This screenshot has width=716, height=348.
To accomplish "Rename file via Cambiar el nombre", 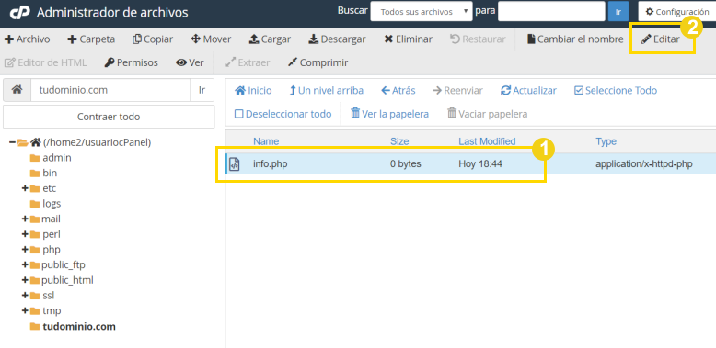I will click(575, 39).
